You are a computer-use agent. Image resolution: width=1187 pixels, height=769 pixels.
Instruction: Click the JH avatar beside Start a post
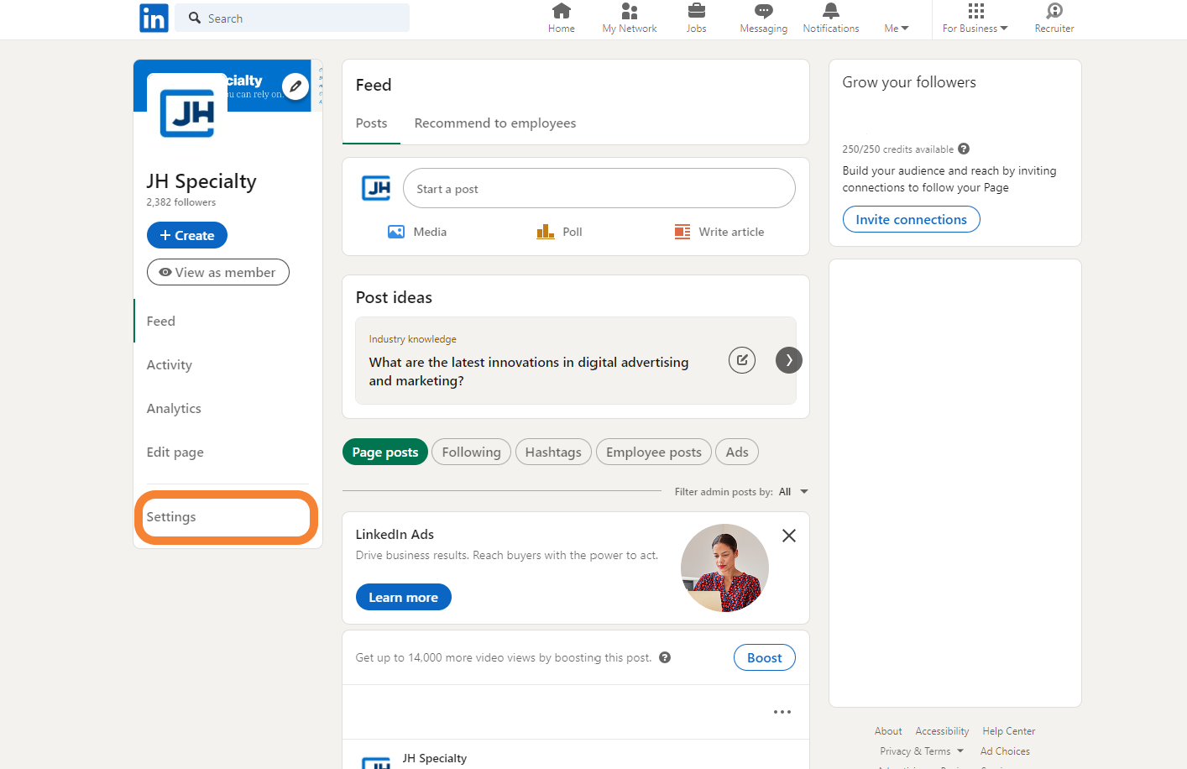pyautogui.click(x=376, y=188)
